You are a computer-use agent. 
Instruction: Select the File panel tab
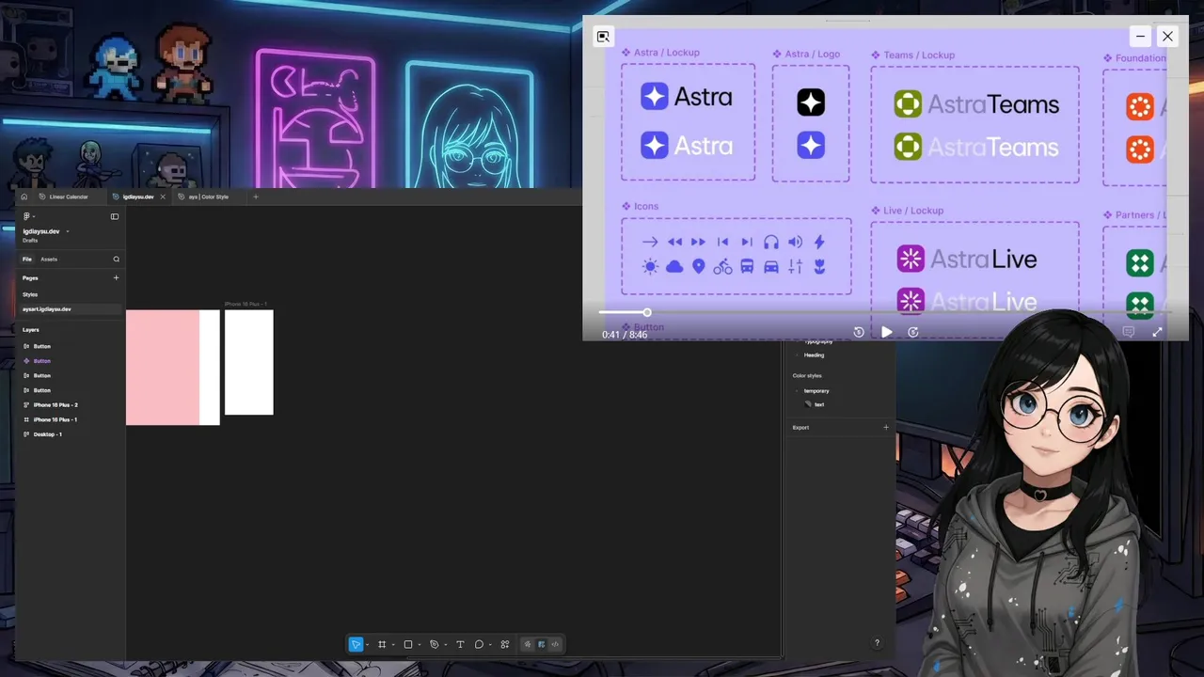coord(27,259)
